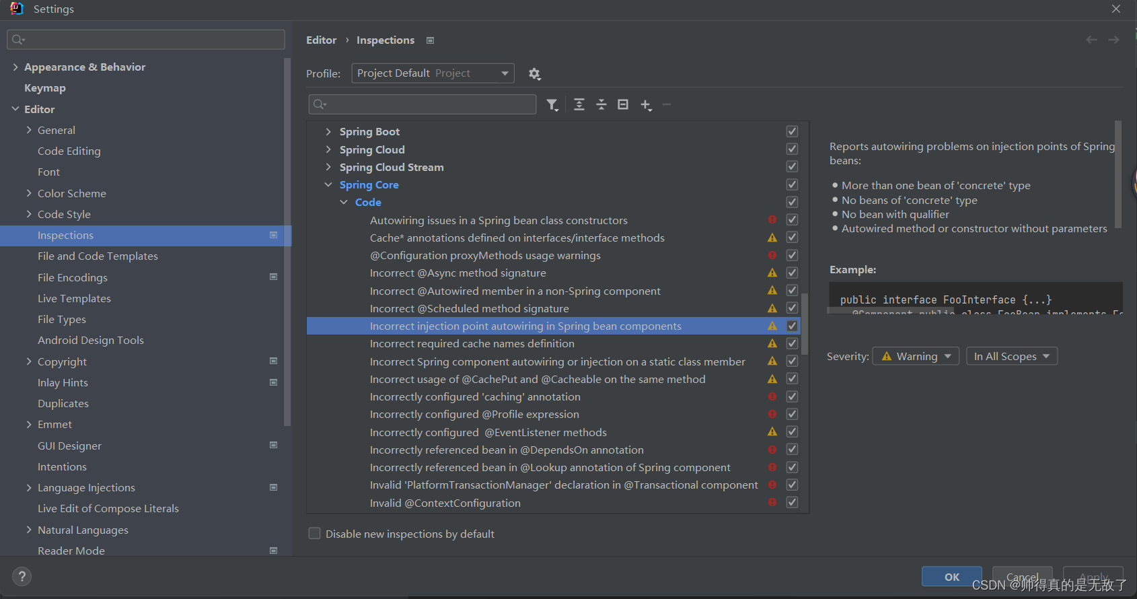Image resolution: width=1137 pixels, height=599 pixels.
Task: Click the error icon for Autowiring issues inspection
Action: (x=772, y=219)
